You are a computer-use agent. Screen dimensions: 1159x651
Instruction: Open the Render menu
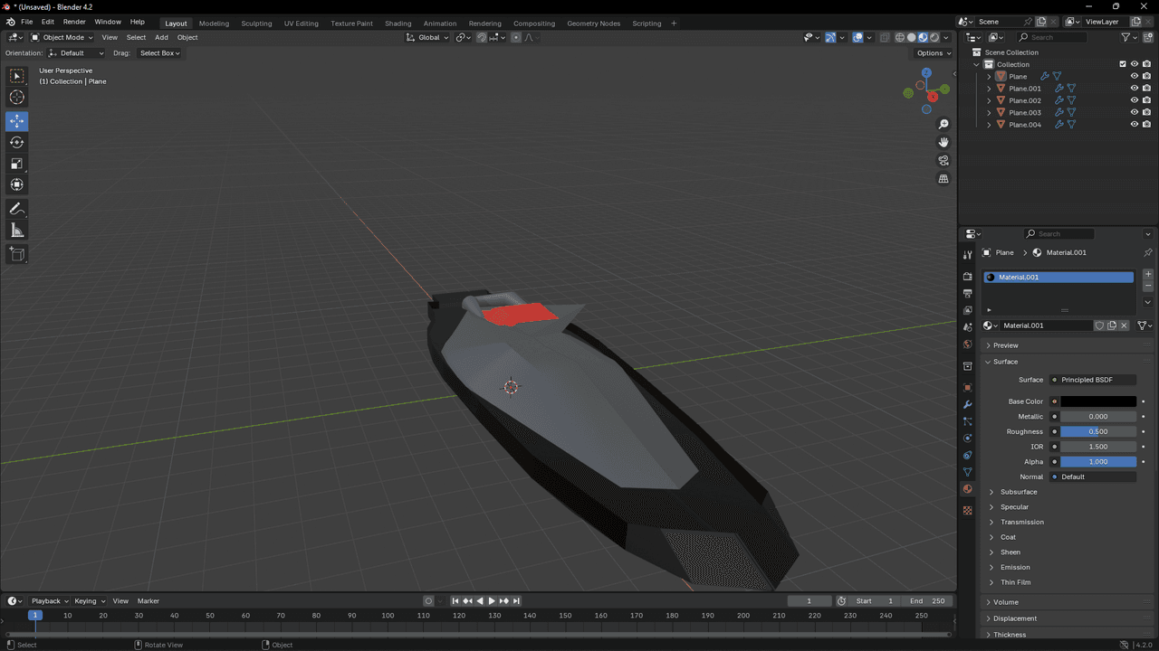coord(74,22)
